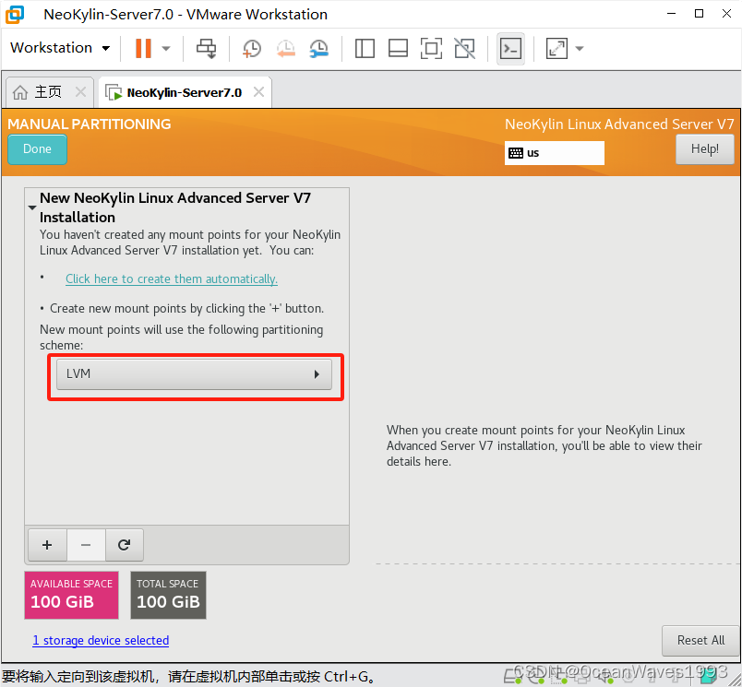742x687 pixels.
Task: Minimize the VMware Workstation window
Action: [672, 14]
